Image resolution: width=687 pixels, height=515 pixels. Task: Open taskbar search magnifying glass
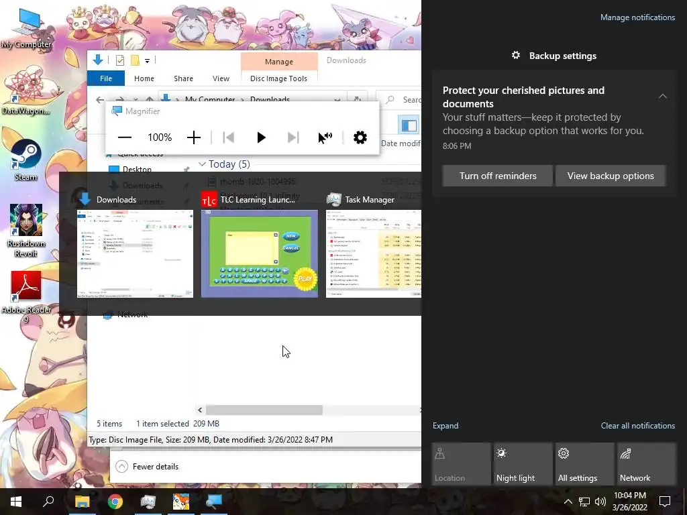pyautogui.click(x=48, y=502)
